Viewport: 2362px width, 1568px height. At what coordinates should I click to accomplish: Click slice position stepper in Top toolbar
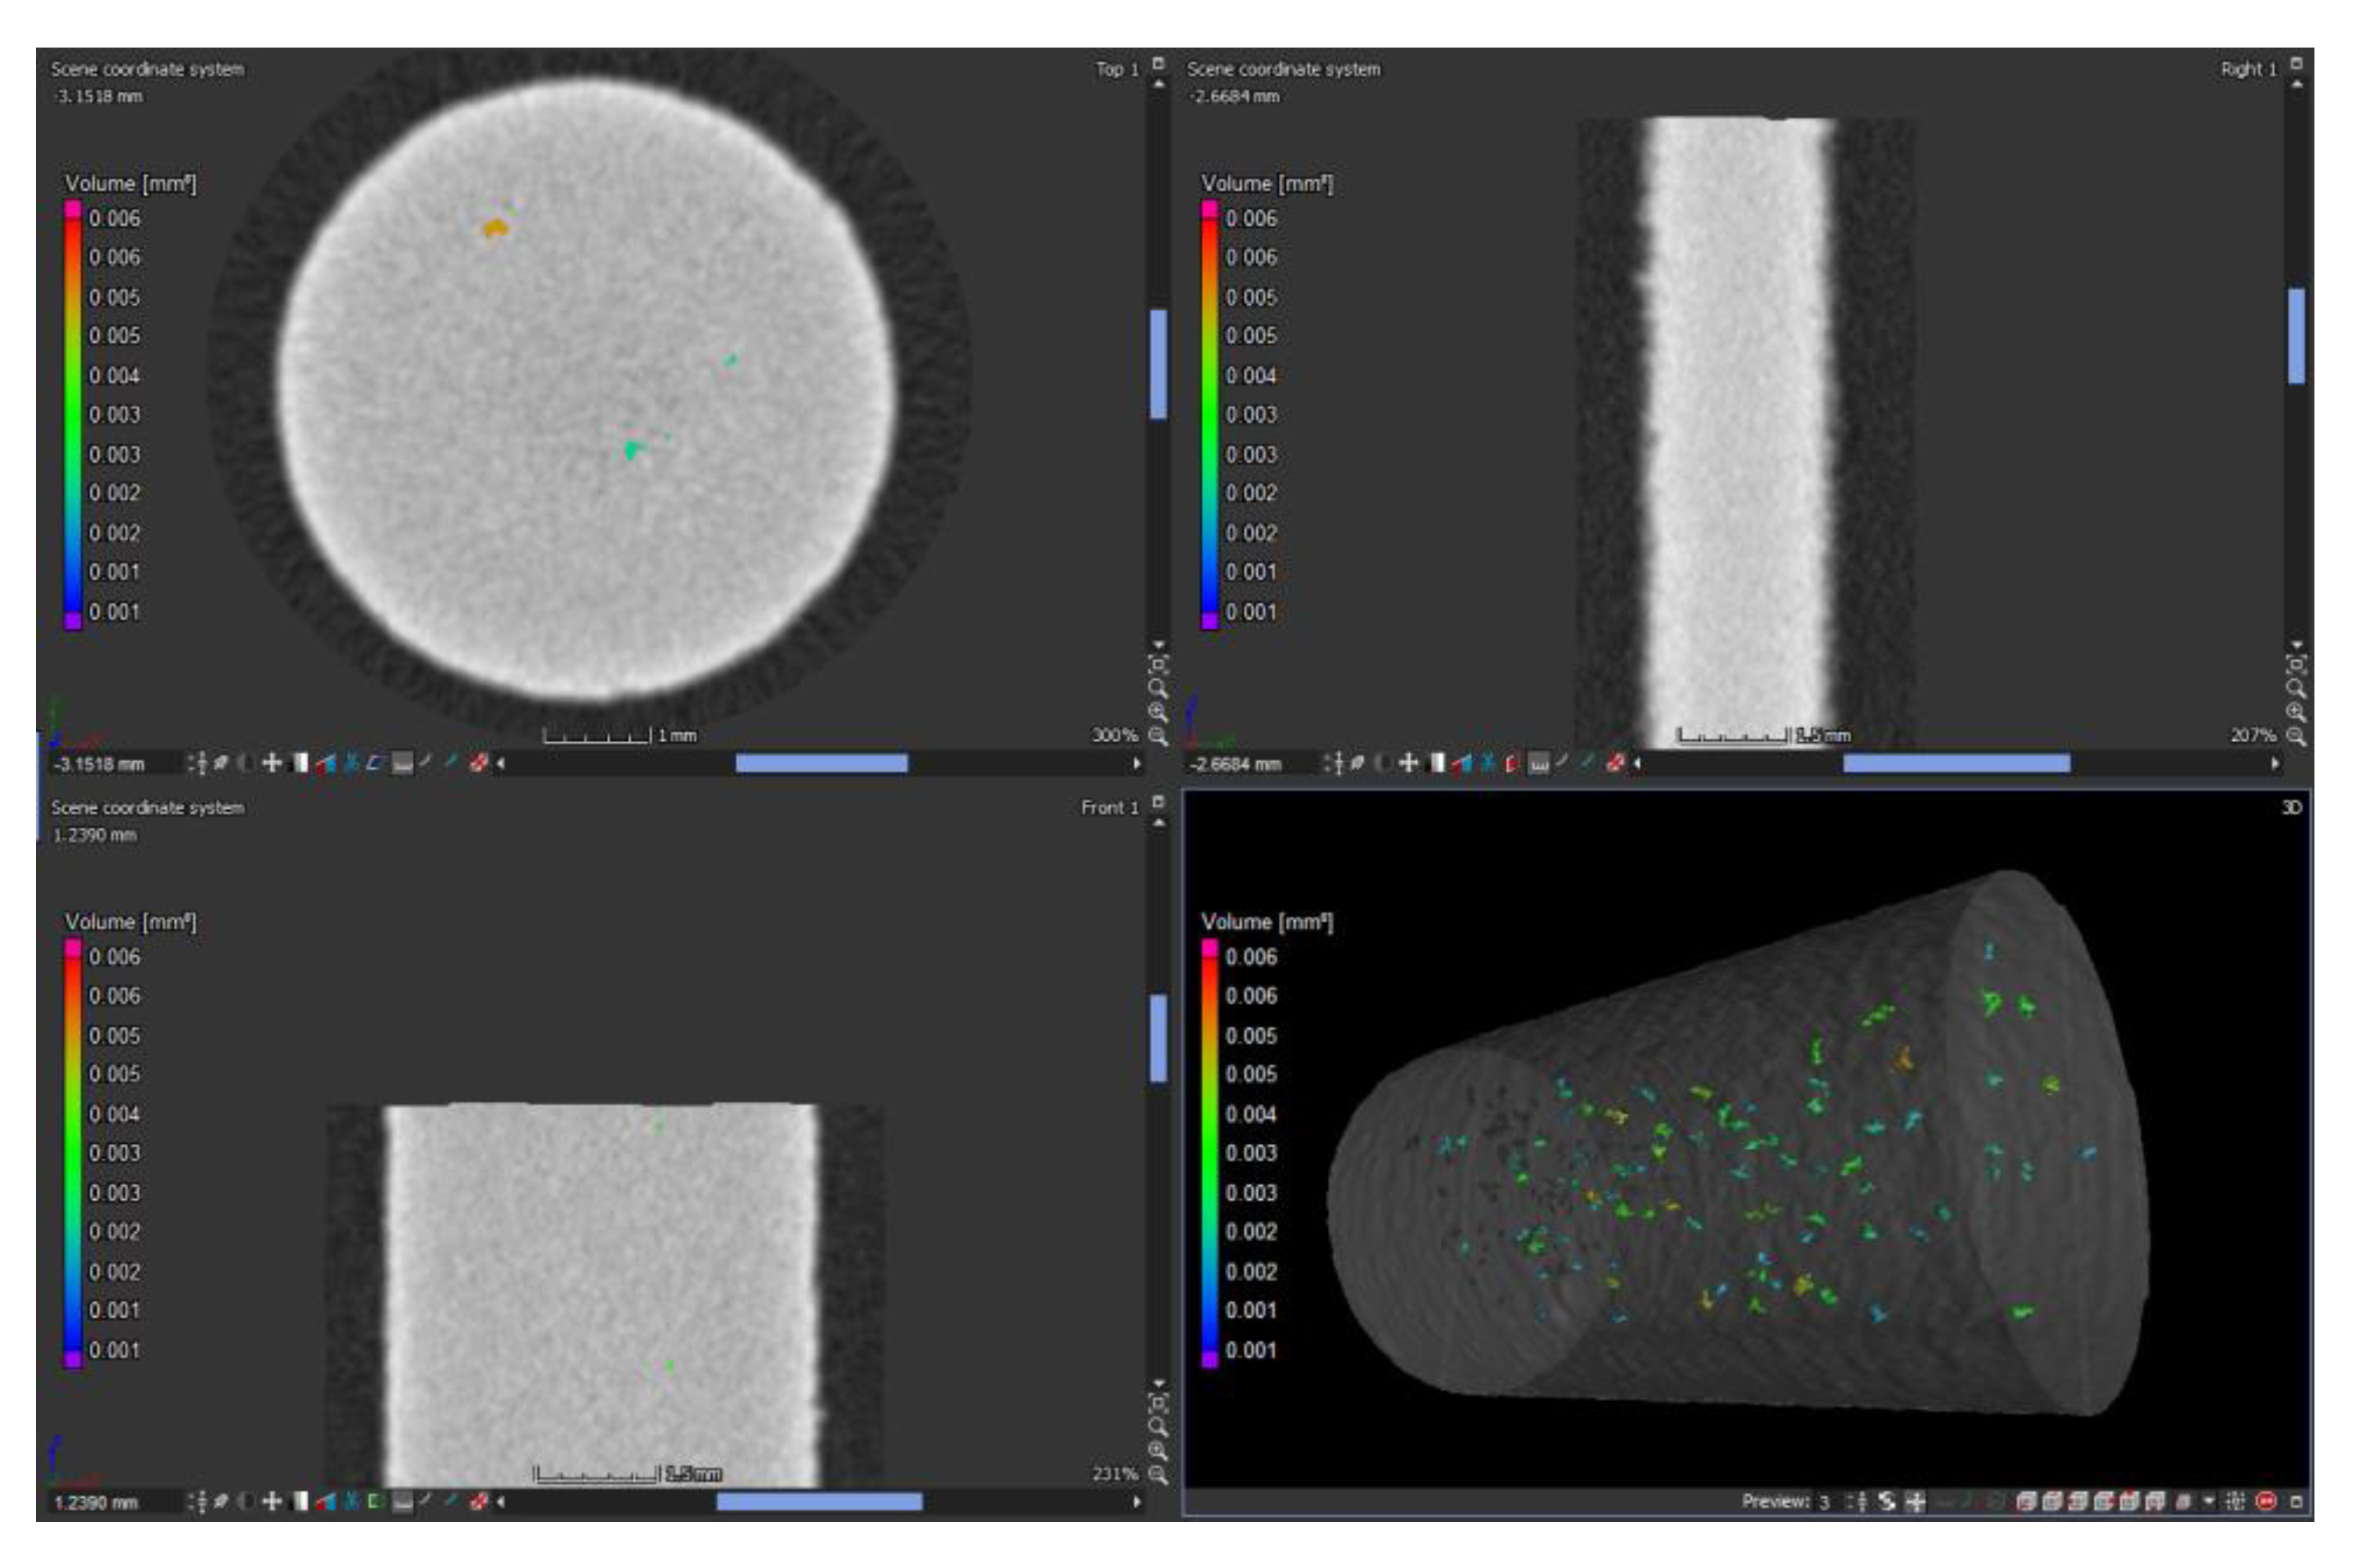(197, 763)
